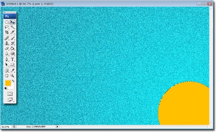Click the document icon in title bar
The image size is (218, 133).
click(x=3, y=4)
